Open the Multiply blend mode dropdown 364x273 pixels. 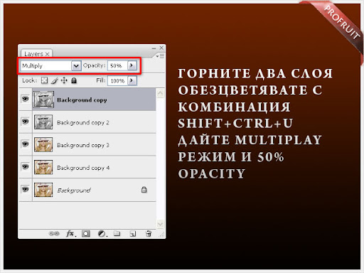point(76,65)
